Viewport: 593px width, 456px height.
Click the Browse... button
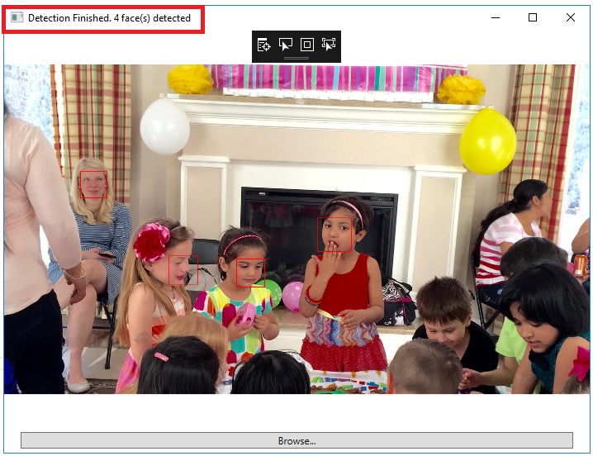pyautogui.click(x=296, y=440)
